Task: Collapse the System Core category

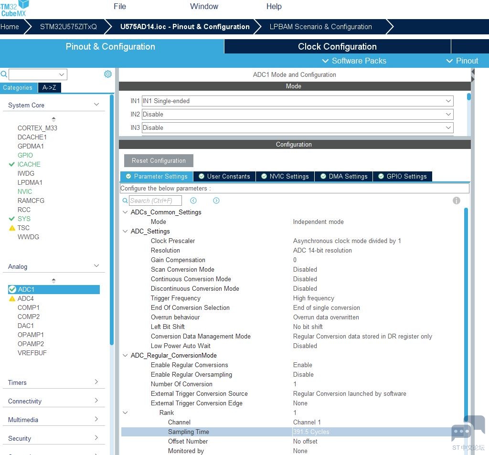Action: coord(96,105)
